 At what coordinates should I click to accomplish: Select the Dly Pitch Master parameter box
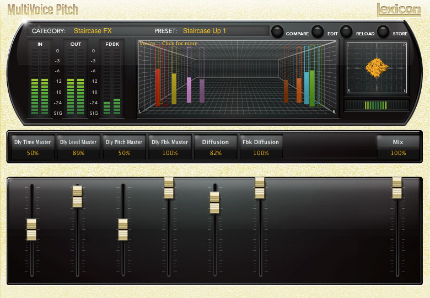(124, 147)
